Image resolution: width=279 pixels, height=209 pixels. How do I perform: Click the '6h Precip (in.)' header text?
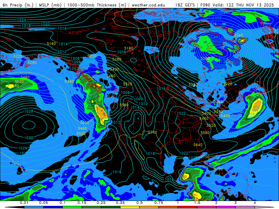click(x=18, y=5)
